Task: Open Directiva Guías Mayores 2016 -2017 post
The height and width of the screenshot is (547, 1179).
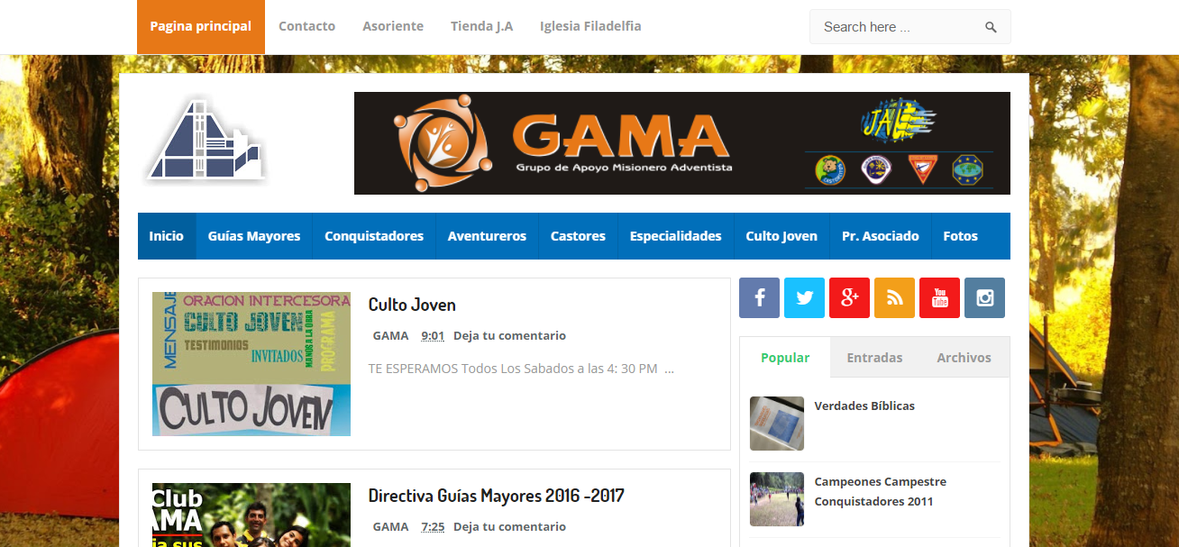Action: click(497, 496)
